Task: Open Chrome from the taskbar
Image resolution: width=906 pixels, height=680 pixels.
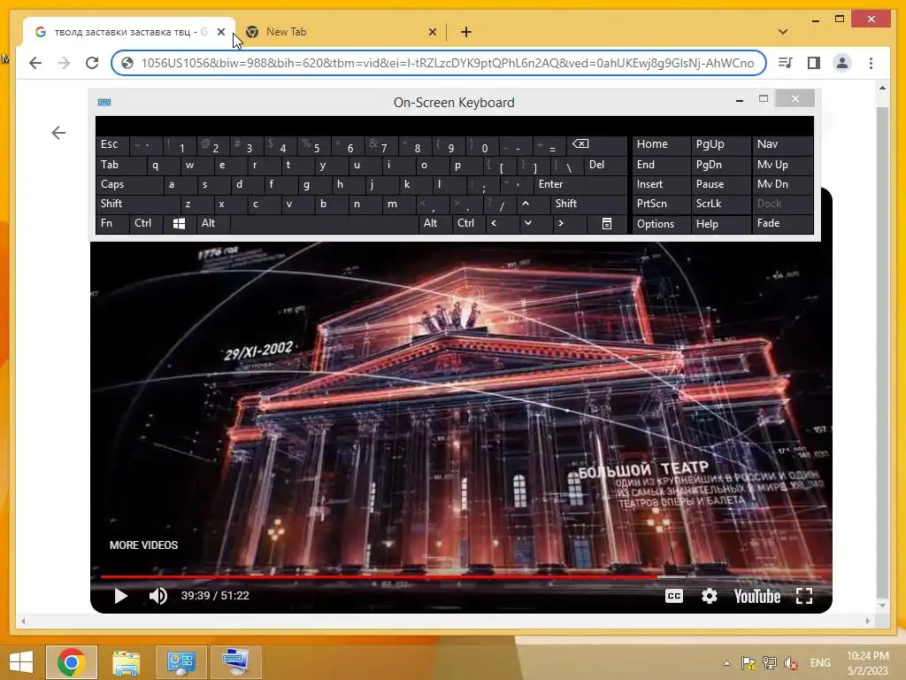Action: 71,662
